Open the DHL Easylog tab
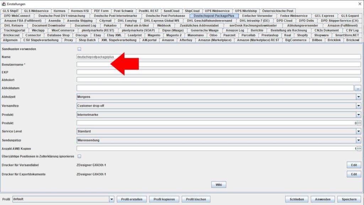The height and width of the screenshot is (205, 364). click(x=127, y=21)
